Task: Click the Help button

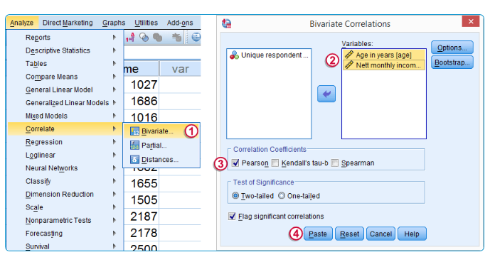Action: point(412,234)
